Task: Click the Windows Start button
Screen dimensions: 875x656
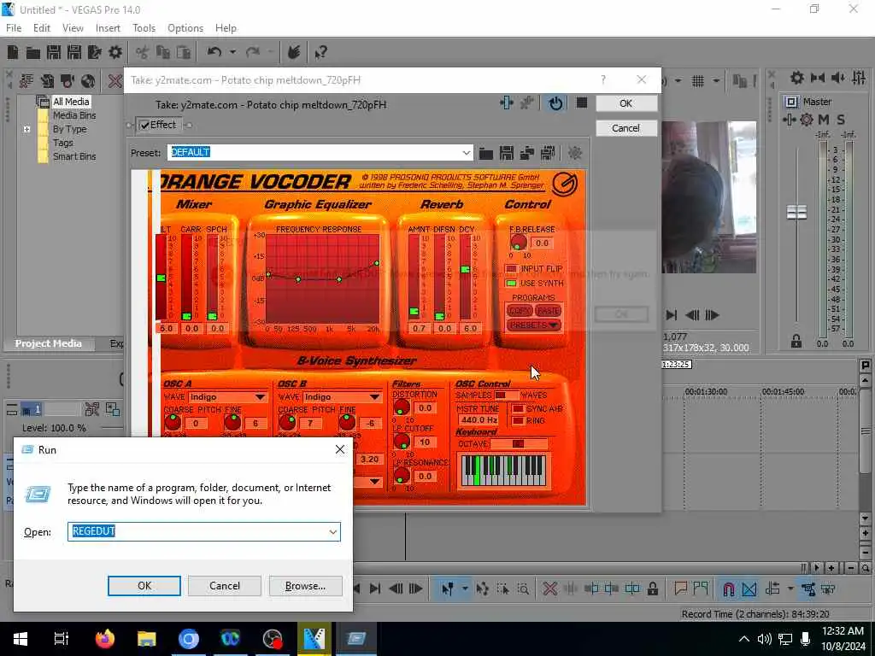Action: coord(21,639)
